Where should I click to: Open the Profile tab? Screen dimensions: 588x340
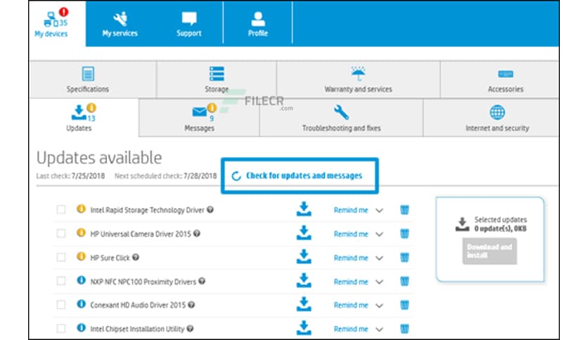click(x=258, y=24)
